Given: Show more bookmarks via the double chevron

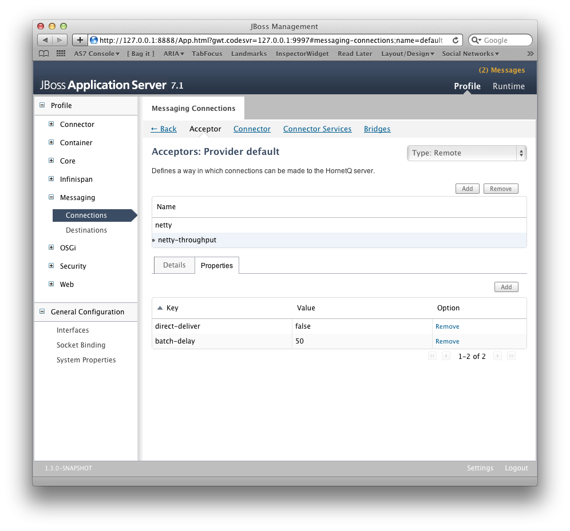Looking at the screenshot, I should pos(530,54).
